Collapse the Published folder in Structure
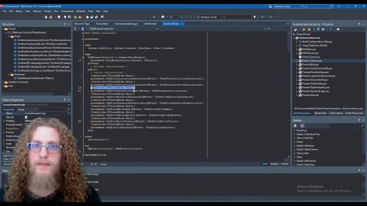The image size is (367, 206). 9,74
